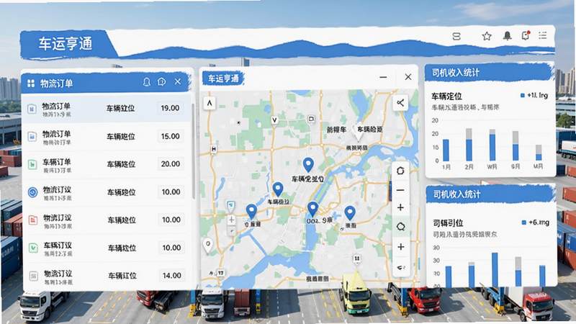
Task: Click the 14.00 price value
Action: (171, 276)
